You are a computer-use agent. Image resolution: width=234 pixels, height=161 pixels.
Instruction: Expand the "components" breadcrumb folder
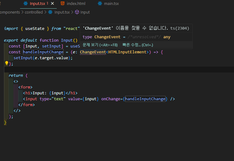(10, 12)
